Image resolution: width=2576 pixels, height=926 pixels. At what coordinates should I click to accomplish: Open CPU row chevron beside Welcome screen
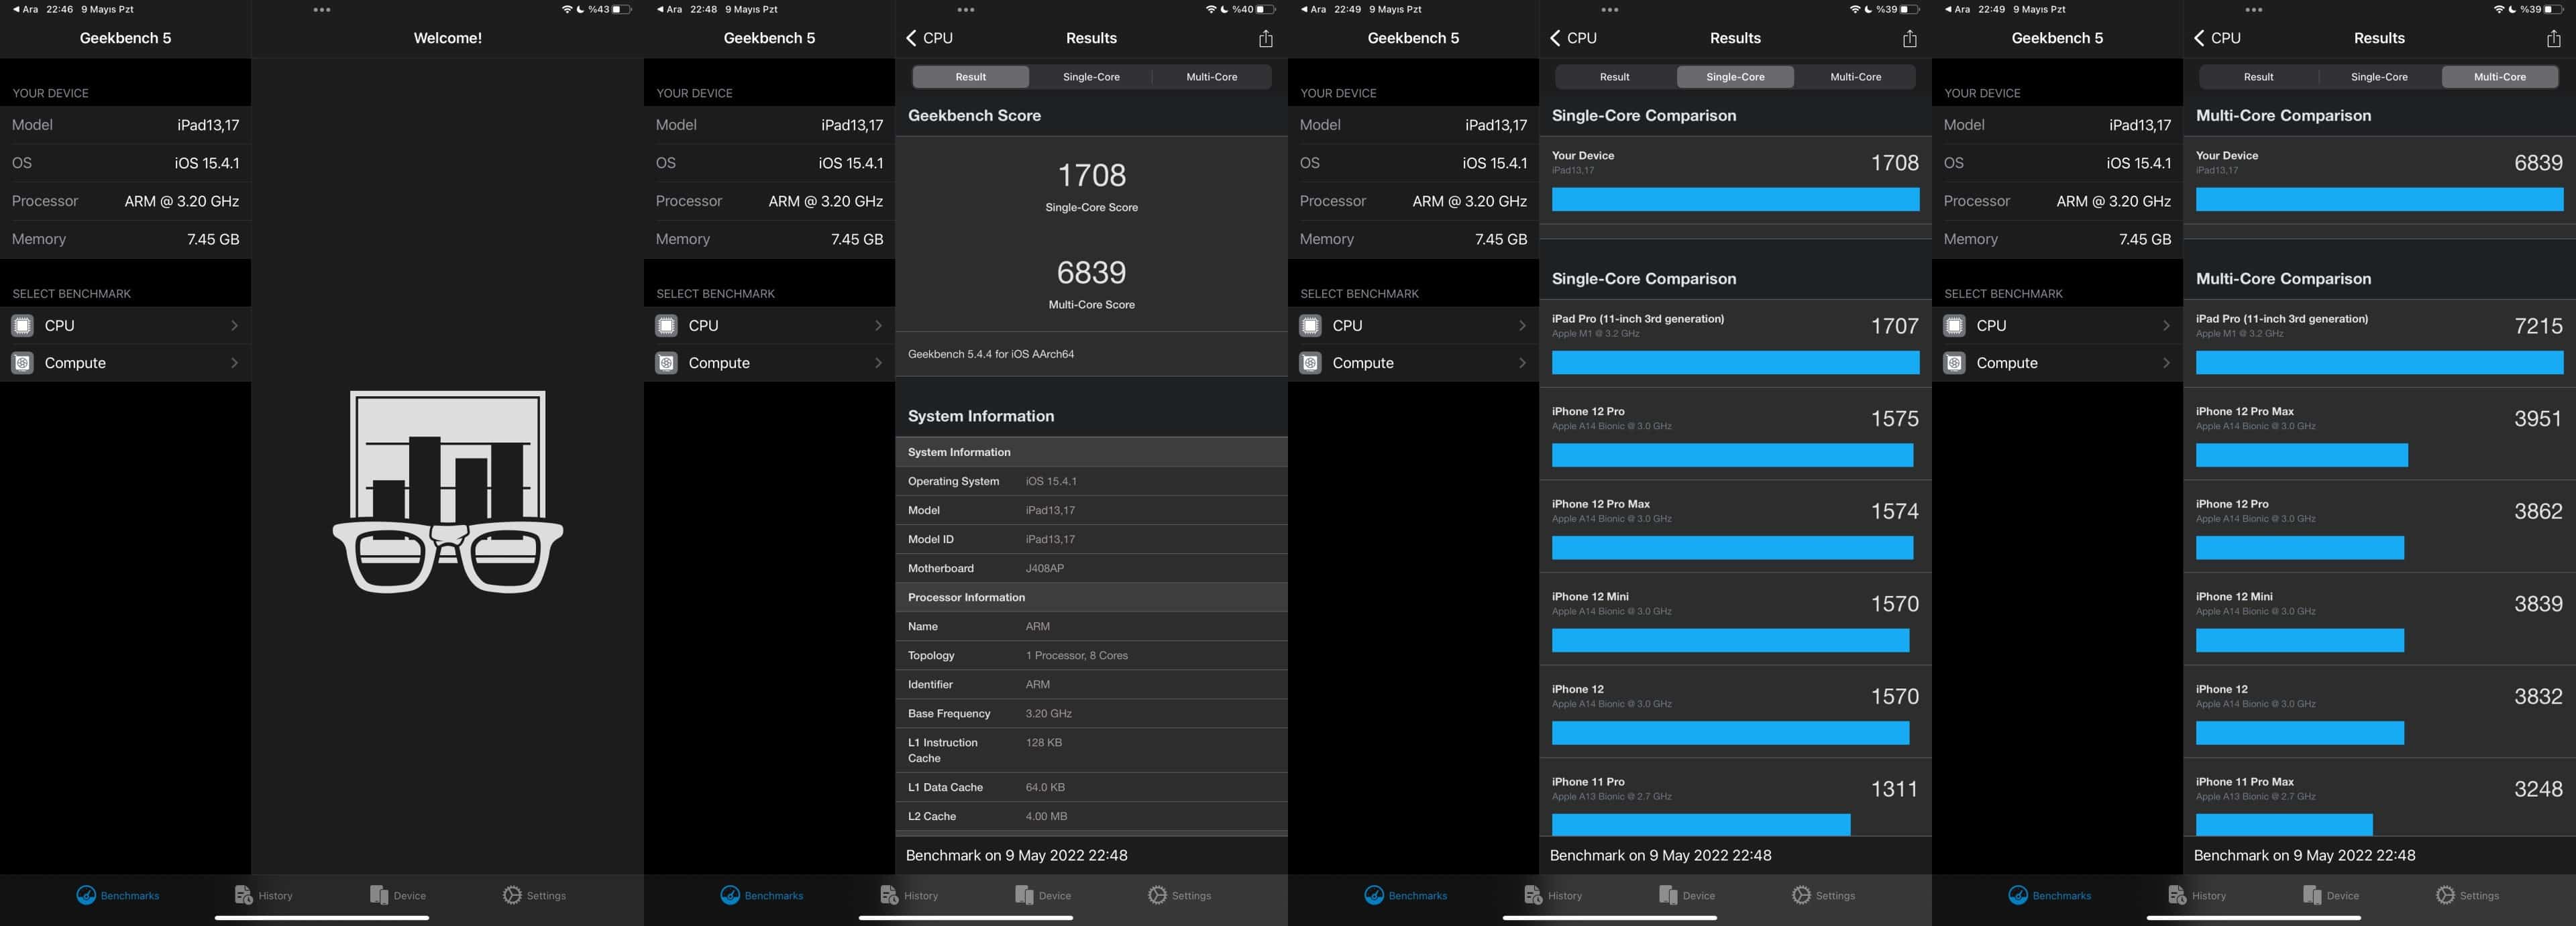[234, 325]
